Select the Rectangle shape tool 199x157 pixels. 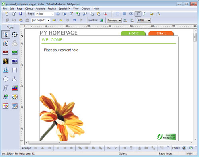14,70
